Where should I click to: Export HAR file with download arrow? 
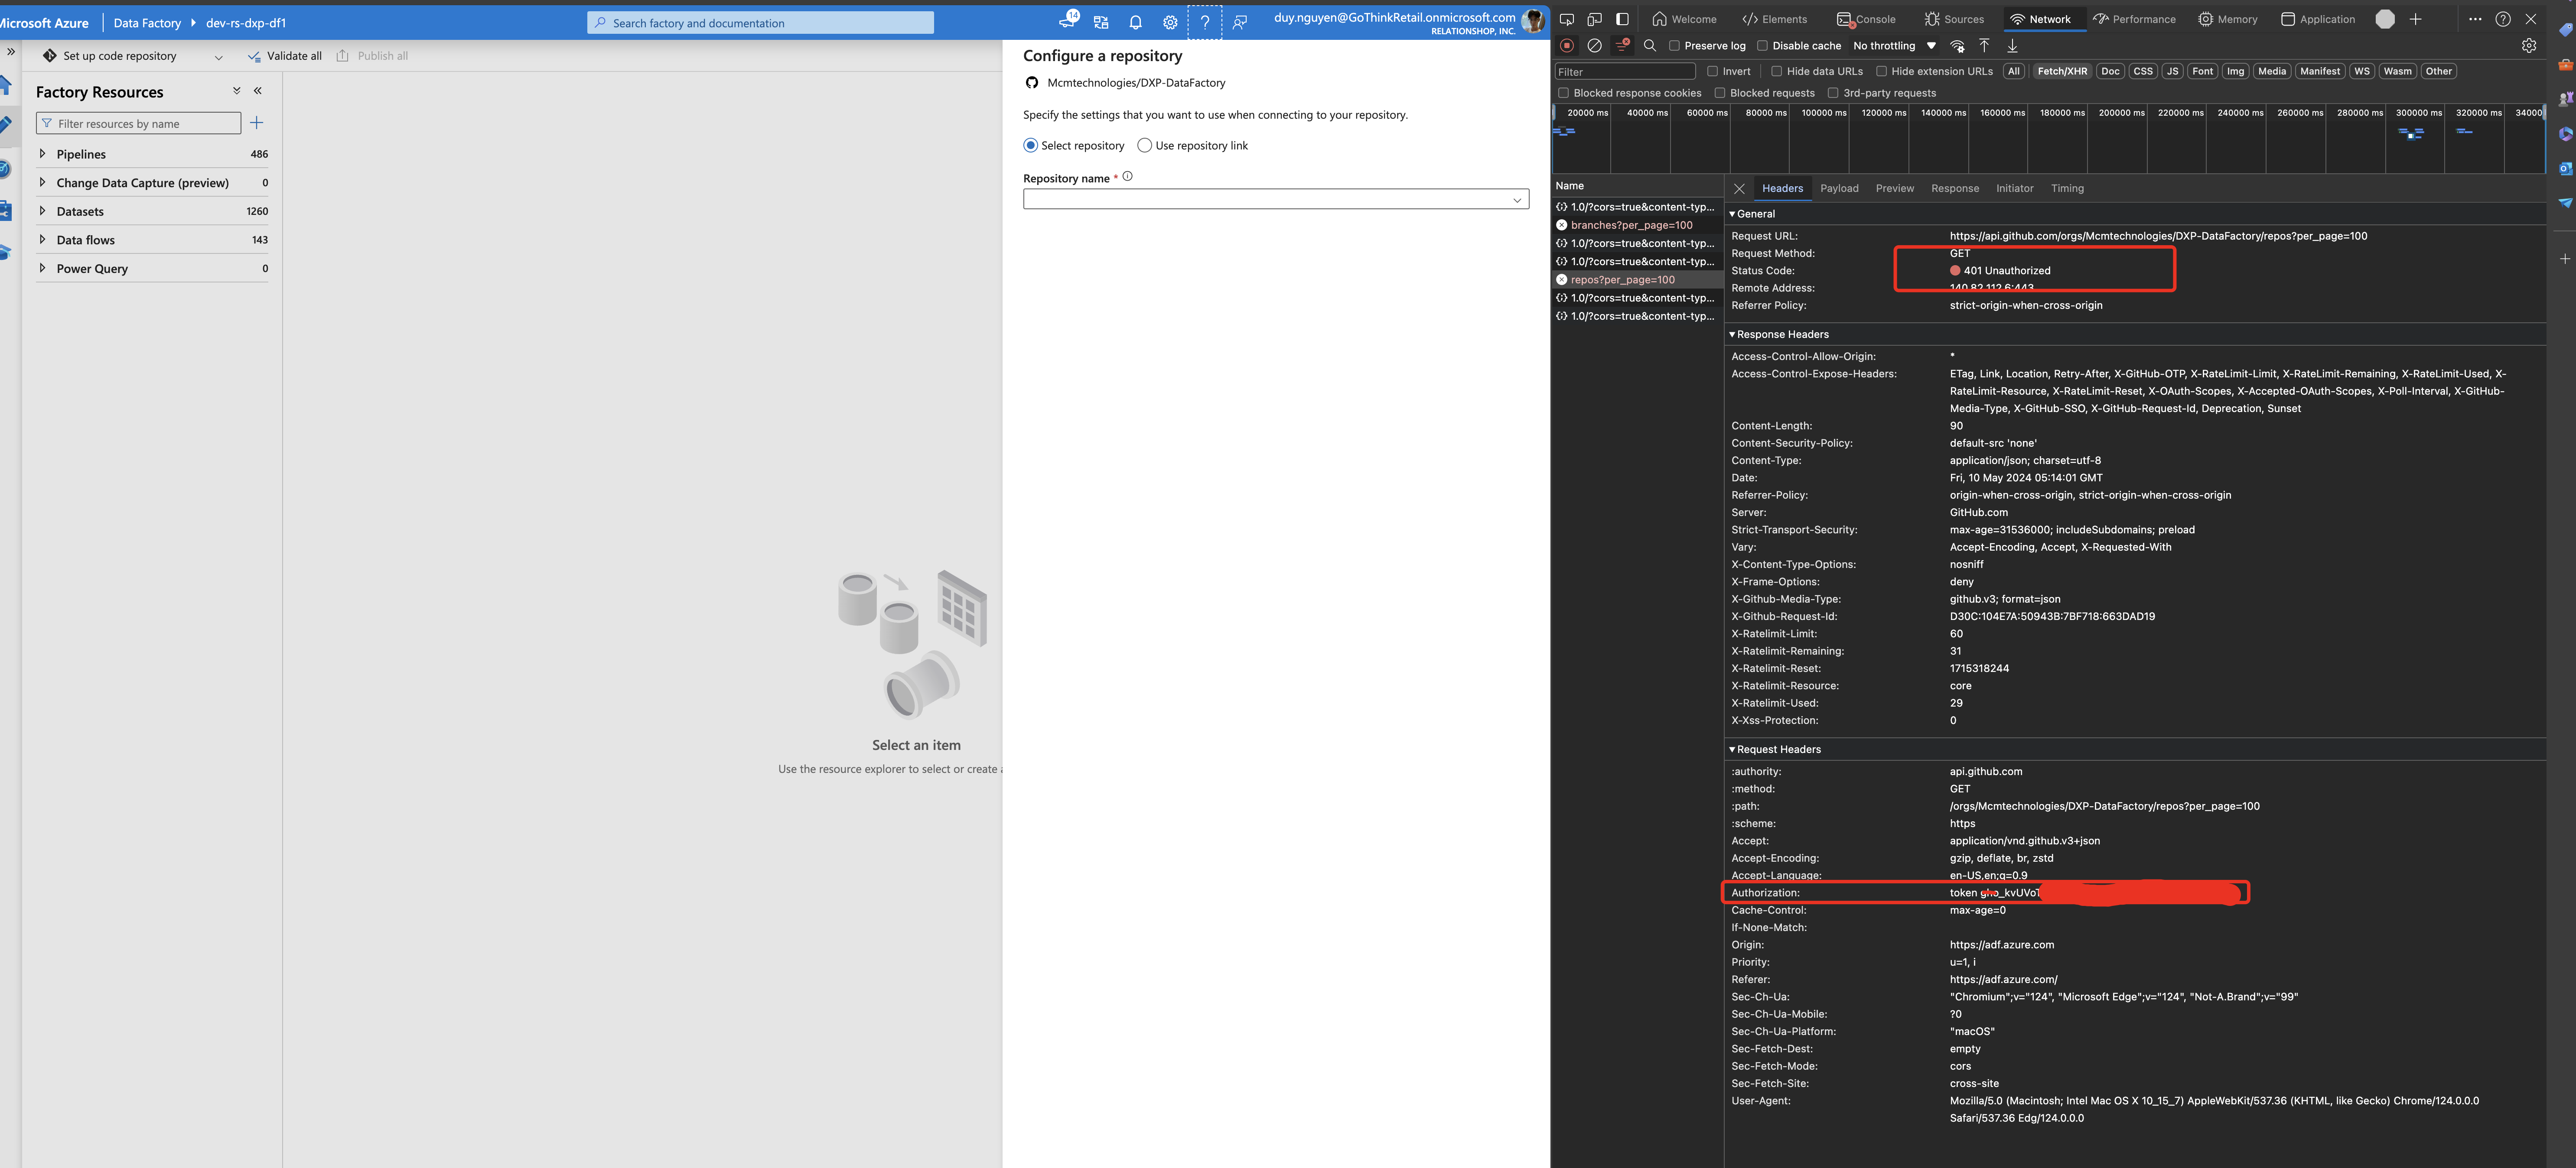point(2012,46)
